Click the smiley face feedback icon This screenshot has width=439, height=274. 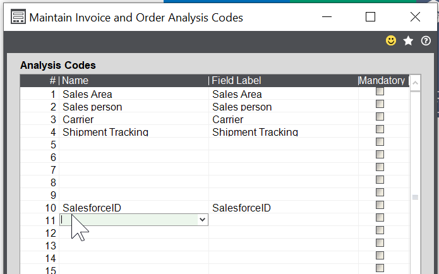pyautogui.click(x=391, y=40)
